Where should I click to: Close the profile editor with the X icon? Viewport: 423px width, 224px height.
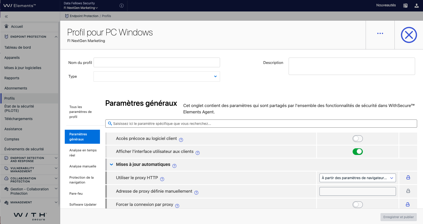409,35
